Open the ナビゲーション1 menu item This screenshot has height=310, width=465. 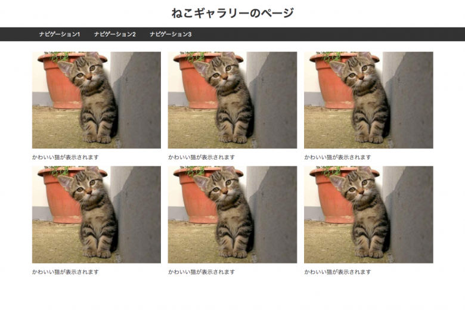pyautogui.click(x=59, y=35)
